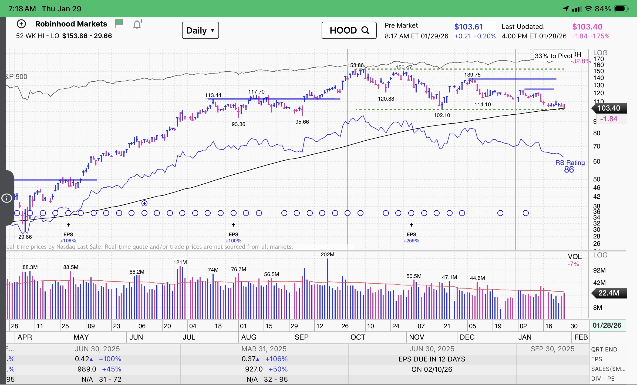Viewport: 637px width, 385px height.
Task: Open the Daily timeframe dropdown
Action: pos(200,30)
